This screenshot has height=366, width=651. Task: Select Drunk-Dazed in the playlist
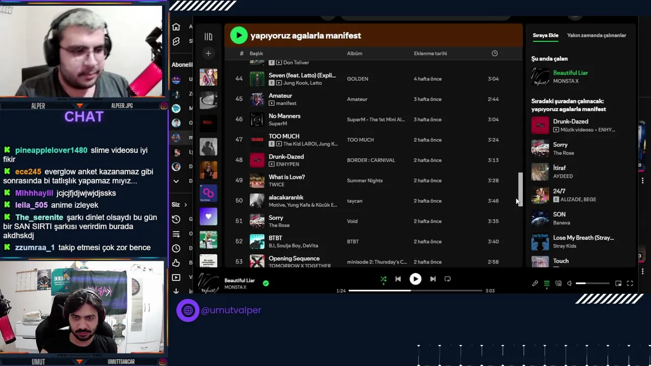tap(286, 157)
